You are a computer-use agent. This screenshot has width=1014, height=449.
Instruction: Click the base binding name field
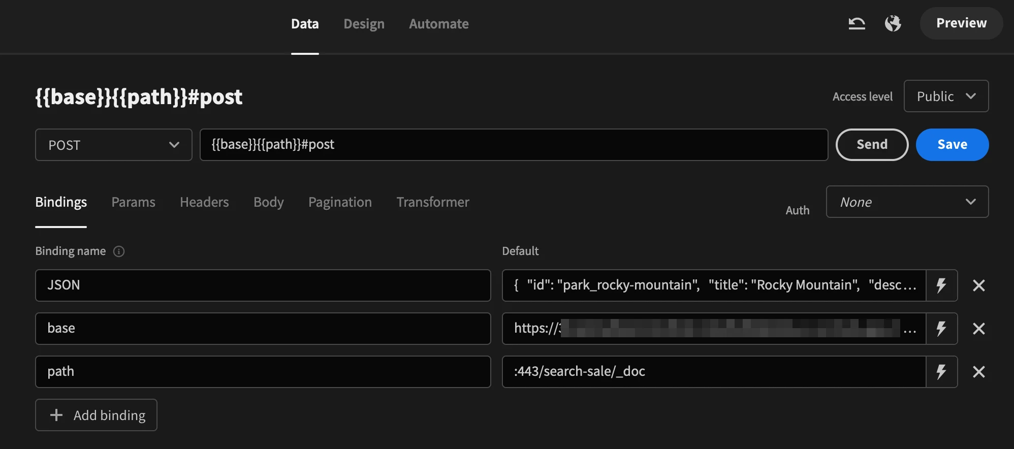click(263, 329)
